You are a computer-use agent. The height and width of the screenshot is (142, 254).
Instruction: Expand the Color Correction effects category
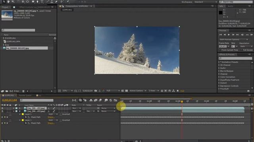click(x=219, y=77)
